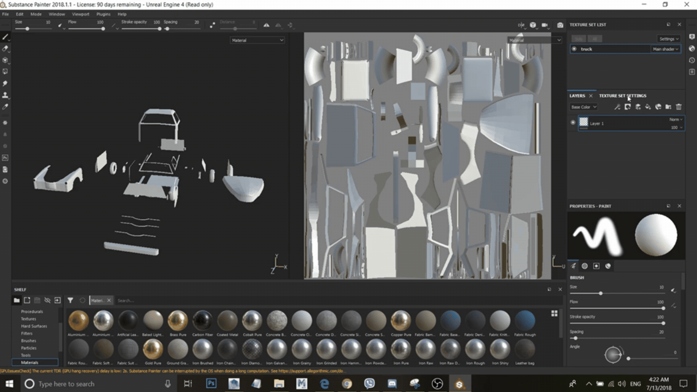Image resolution: width=697 pixels, height=392 pixels.
Task: Open the Plugins menu
Action: point(103,14)
